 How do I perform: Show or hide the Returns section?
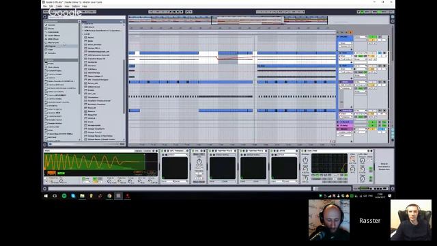[393, 134]
